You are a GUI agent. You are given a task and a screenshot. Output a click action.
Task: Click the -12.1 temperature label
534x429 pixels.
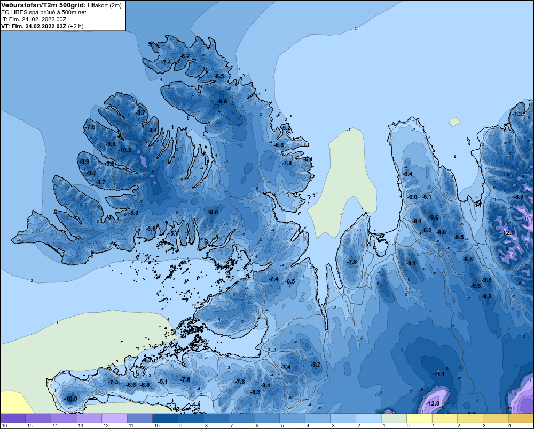(x=508, y=233)
